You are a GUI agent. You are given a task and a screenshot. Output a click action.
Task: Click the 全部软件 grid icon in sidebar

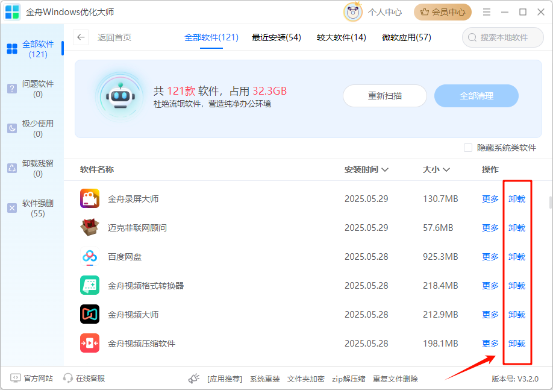click(x=12, y=49)
